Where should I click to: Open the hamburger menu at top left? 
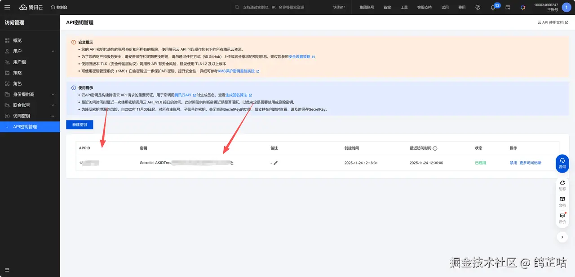pos(7,7)
